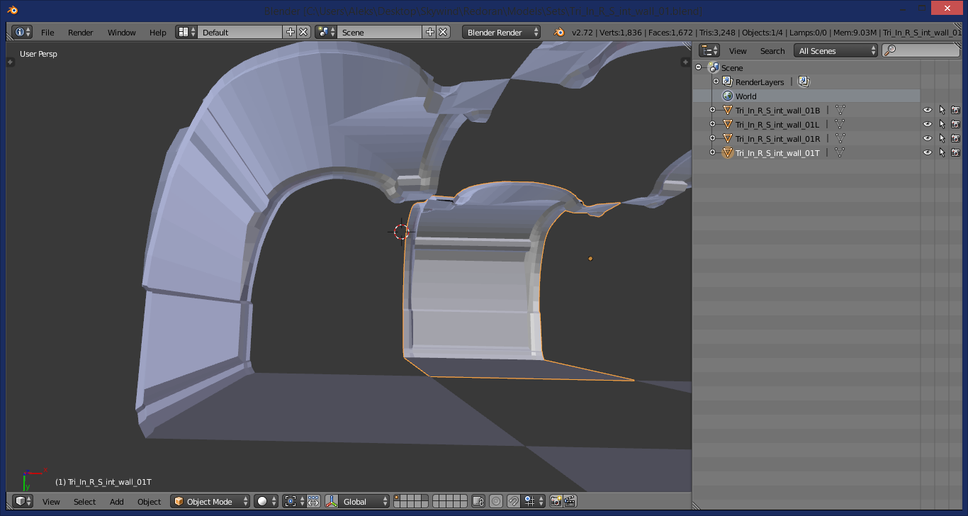Click the pivot point selector icon
Screen dimensions: 968x516
(294, 501)
